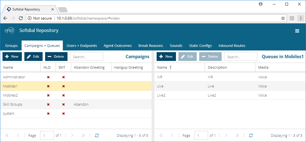Select the Administrator campaign row
306x142 pixels.
76,77
